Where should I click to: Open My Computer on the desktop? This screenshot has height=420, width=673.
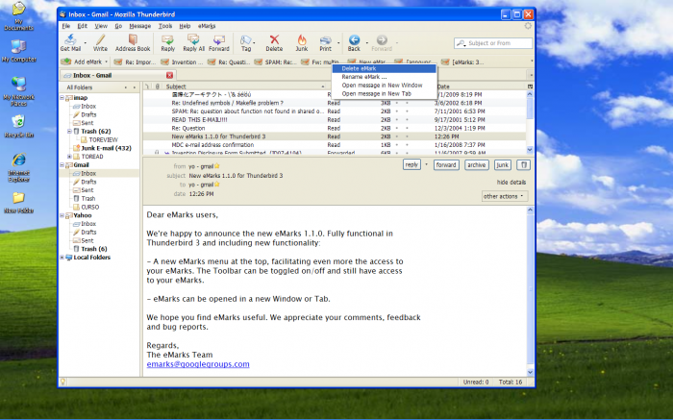point(18,46)
